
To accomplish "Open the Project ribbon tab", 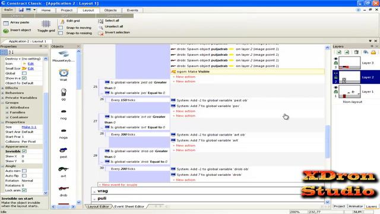I will 66,10.
